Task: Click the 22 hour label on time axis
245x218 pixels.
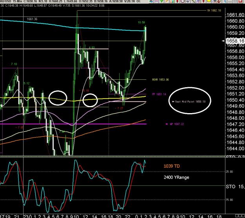Action: pyautogui.click(x=128, y=216)
